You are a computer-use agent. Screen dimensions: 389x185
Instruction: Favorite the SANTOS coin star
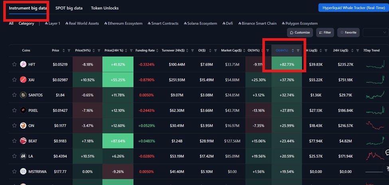pyautogui.click(x=14, y=95)
